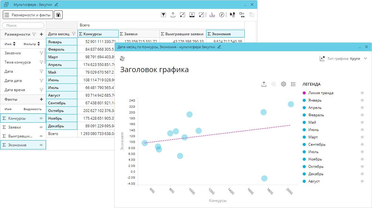Screen dimensions: 372x208
Task: Select the Заявки column header
Action: (x=139, y=34)
